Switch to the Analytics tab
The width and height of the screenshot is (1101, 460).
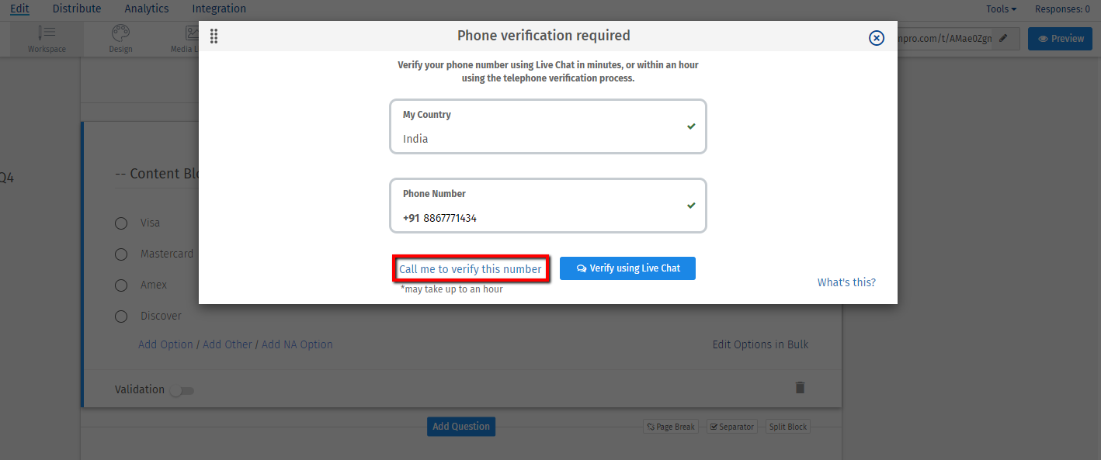coord(146,9)
